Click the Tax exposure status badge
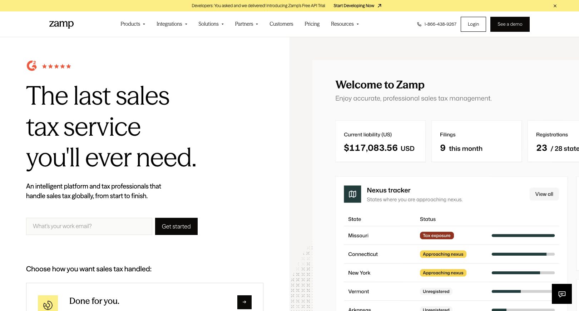579x311 pixels. pyautogui.click(x=437, y=236)
